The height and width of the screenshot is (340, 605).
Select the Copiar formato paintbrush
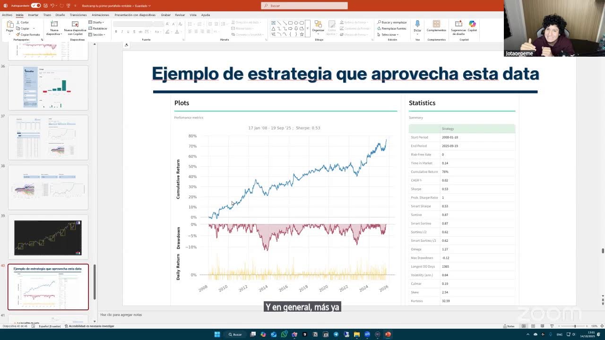pos(28,34)
